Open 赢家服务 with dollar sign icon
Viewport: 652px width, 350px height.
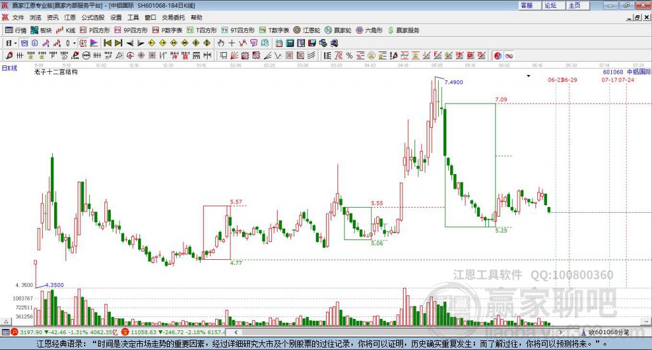[403, 30]
